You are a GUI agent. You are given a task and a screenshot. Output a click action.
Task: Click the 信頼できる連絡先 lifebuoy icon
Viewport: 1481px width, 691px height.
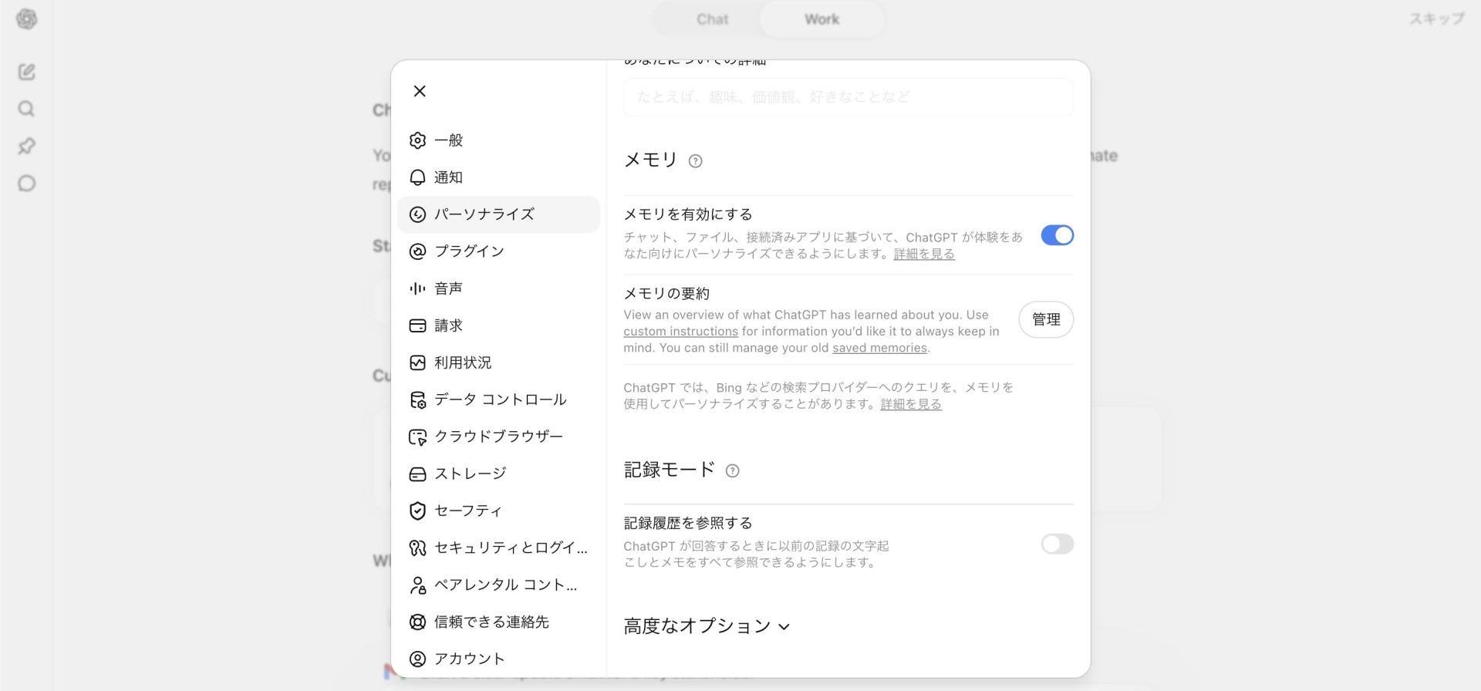[417, 622]
